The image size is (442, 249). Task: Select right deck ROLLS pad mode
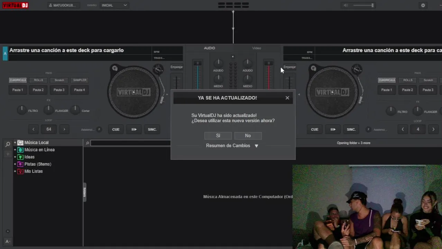pyautogui.click(x=407, y=80)
